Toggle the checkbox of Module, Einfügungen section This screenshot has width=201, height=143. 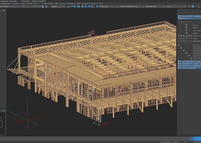(181, 68)
